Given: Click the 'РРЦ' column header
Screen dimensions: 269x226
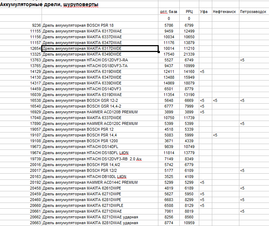Looking at the screenshot, I should pyautogui.click(x=189, y=12).
